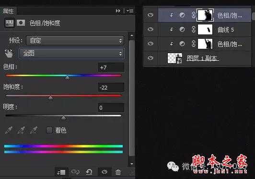Select mask thumbnail of highlighted 色相/饱和度 layer
The height and width of the screenshot is (179, 255).
[x=205, y=15]
